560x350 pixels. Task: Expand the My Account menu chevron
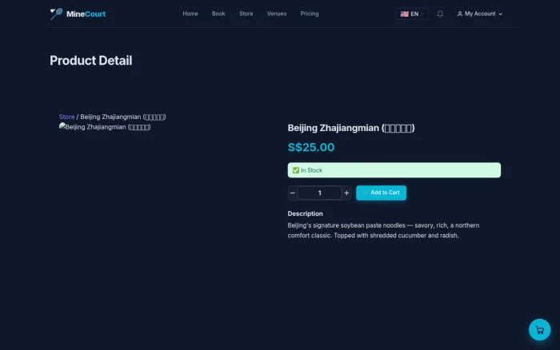click(x=500, y=14)
